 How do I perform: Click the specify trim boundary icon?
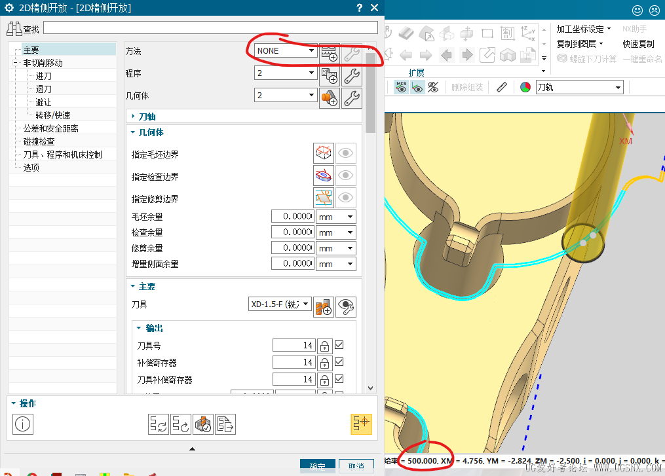click(324, 198)
